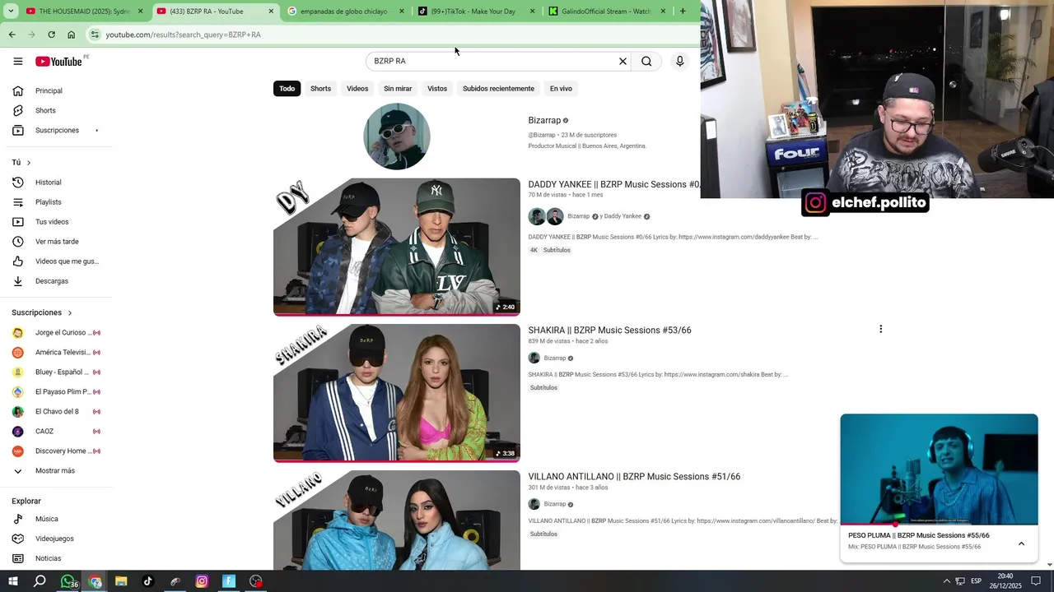Open Instagram from the taskbar
This screenshot has height=592, width=1054.
(x=202, y=581)
